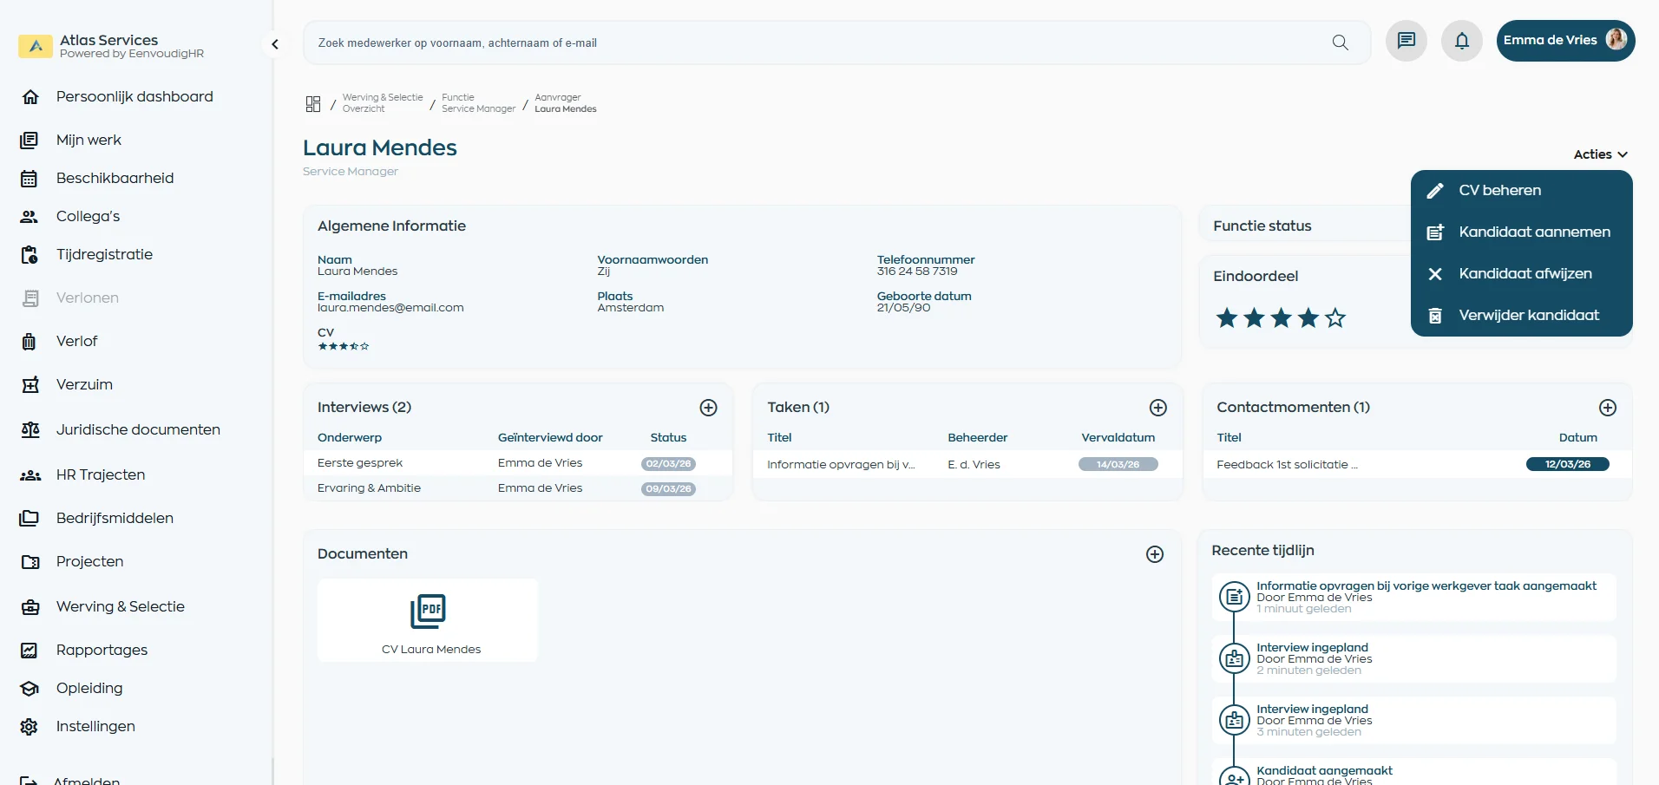The height and width of the screenshot is (785, 1659).
Task: Toggle the Acties dropdown menu
Action: pos(1600,154)
